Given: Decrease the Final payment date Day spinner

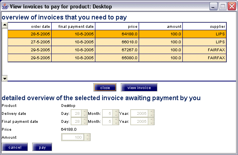Looking at the screenshot, I should point(85,123).
